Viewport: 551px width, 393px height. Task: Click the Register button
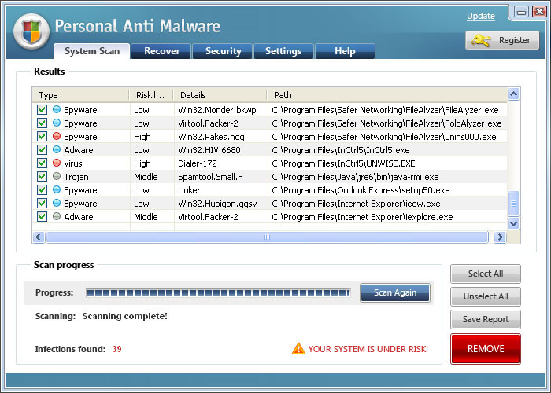click(x=502, y=40)
